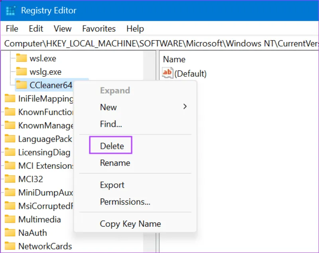Open the Favorites menu
Screen dimensions: 319x253
click(99, 29)
